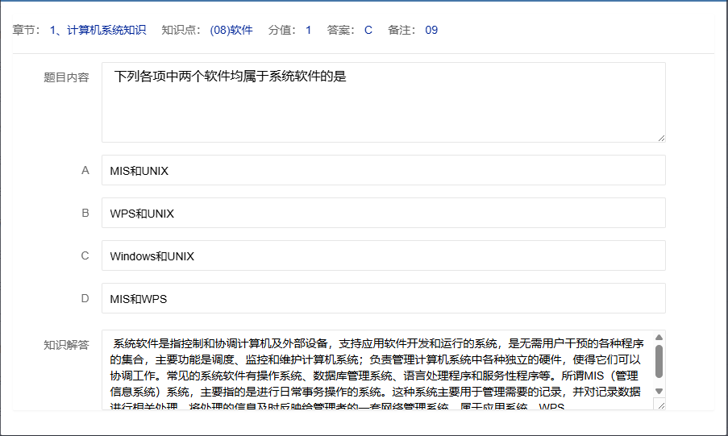The width and height of the screenshot is (728, 436).
Task: Click the answer value C after 答案
Action: tap(368, 30)
